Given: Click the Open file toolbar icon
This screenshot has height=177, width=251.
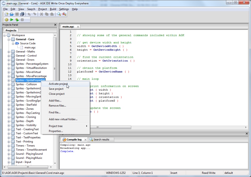Looking at the screenshot, I should [x=12, y=14].
